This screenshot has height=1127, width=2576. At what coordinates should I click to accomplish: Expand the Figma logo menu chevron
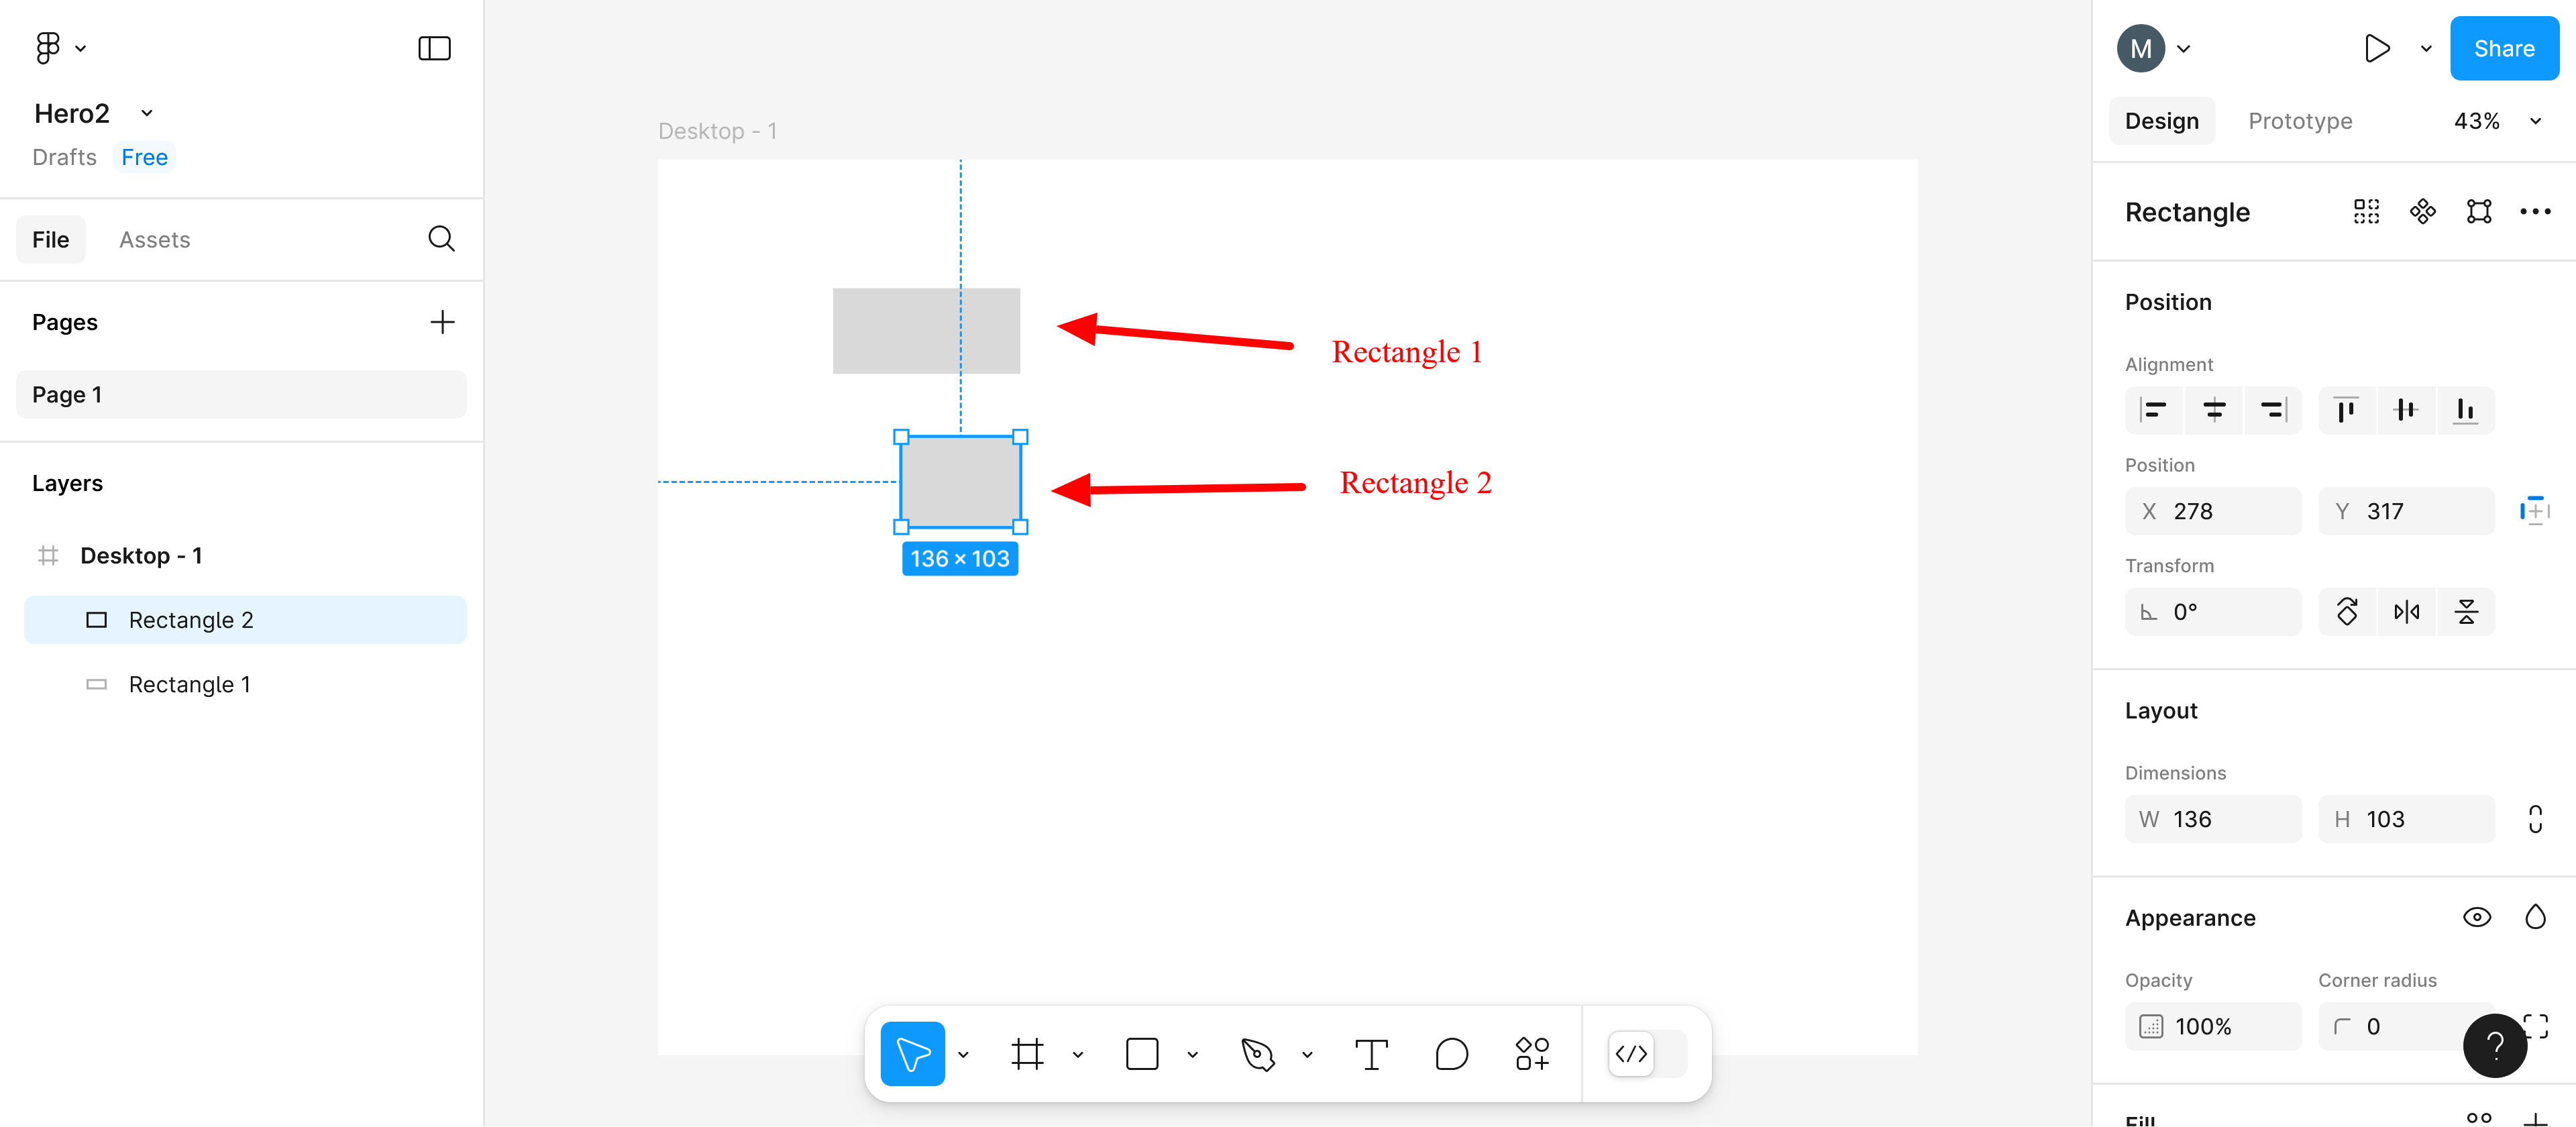[81, 48]
